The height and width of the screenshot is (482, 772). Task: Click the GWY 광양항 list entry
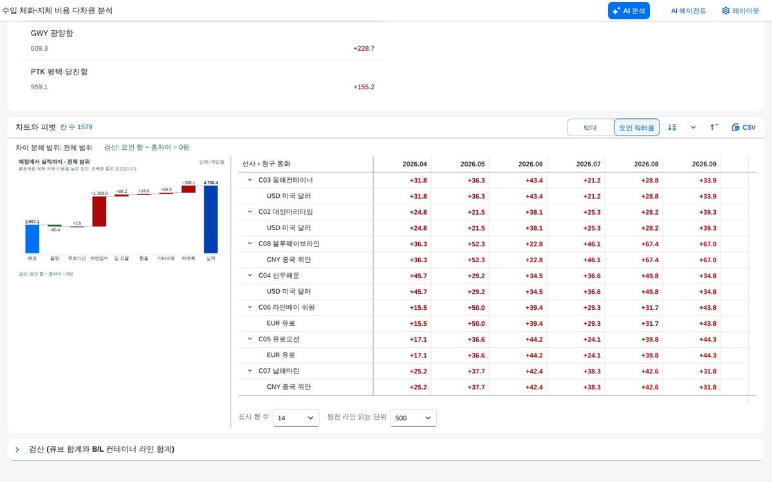pos(203,40)
